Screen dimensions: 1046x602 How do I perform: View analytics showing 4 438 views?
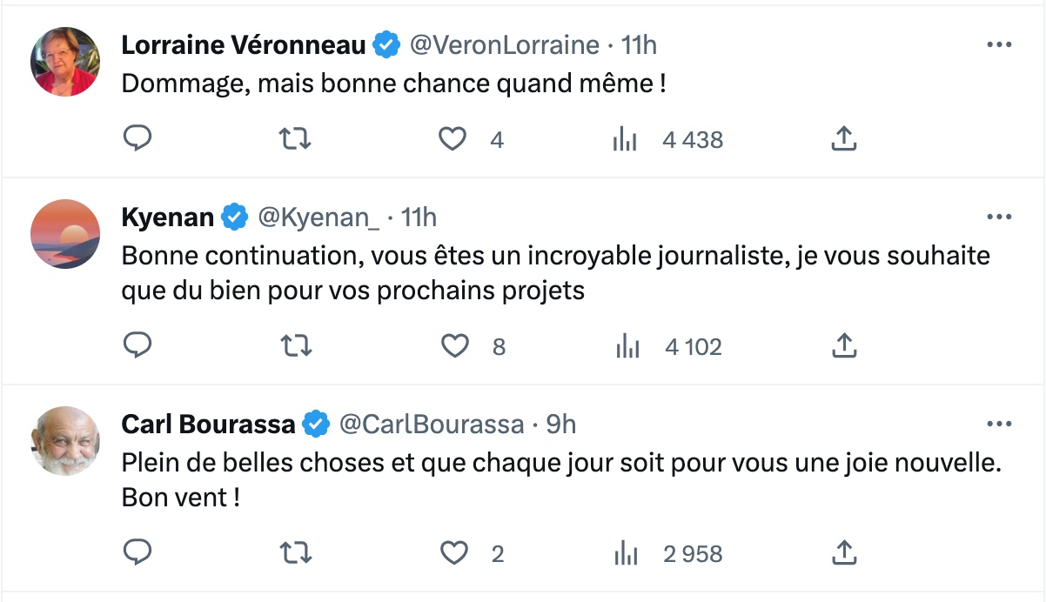[668, 139]
